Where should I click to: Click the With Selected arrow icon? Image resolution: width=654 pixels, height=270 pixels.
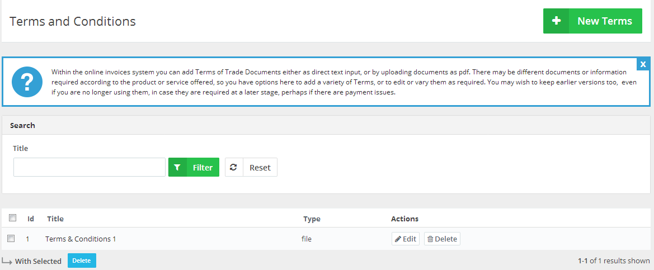point(7,261)
